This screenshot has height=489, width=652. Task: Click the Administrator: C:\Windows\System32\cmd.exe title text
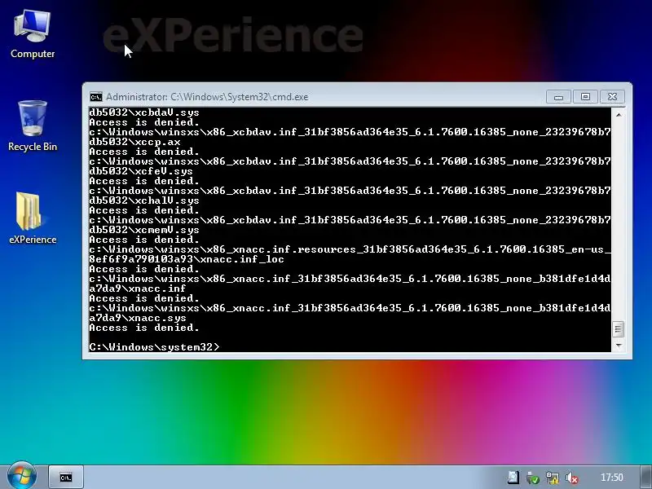coord(207,97)
